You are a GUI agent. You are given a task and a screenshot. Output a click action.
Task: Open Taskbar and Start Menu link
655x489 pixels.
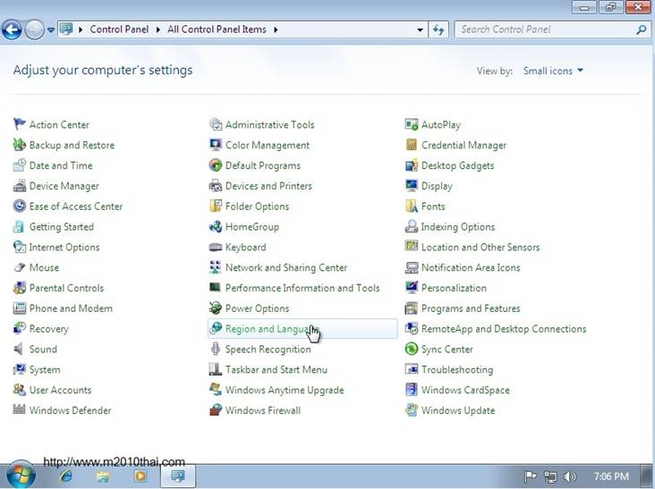[276, 370]
